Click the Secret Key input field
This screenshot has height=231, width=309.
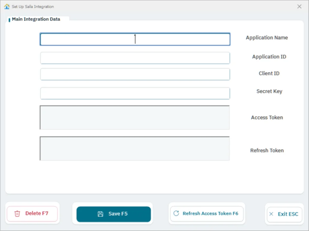pos(135,93)
